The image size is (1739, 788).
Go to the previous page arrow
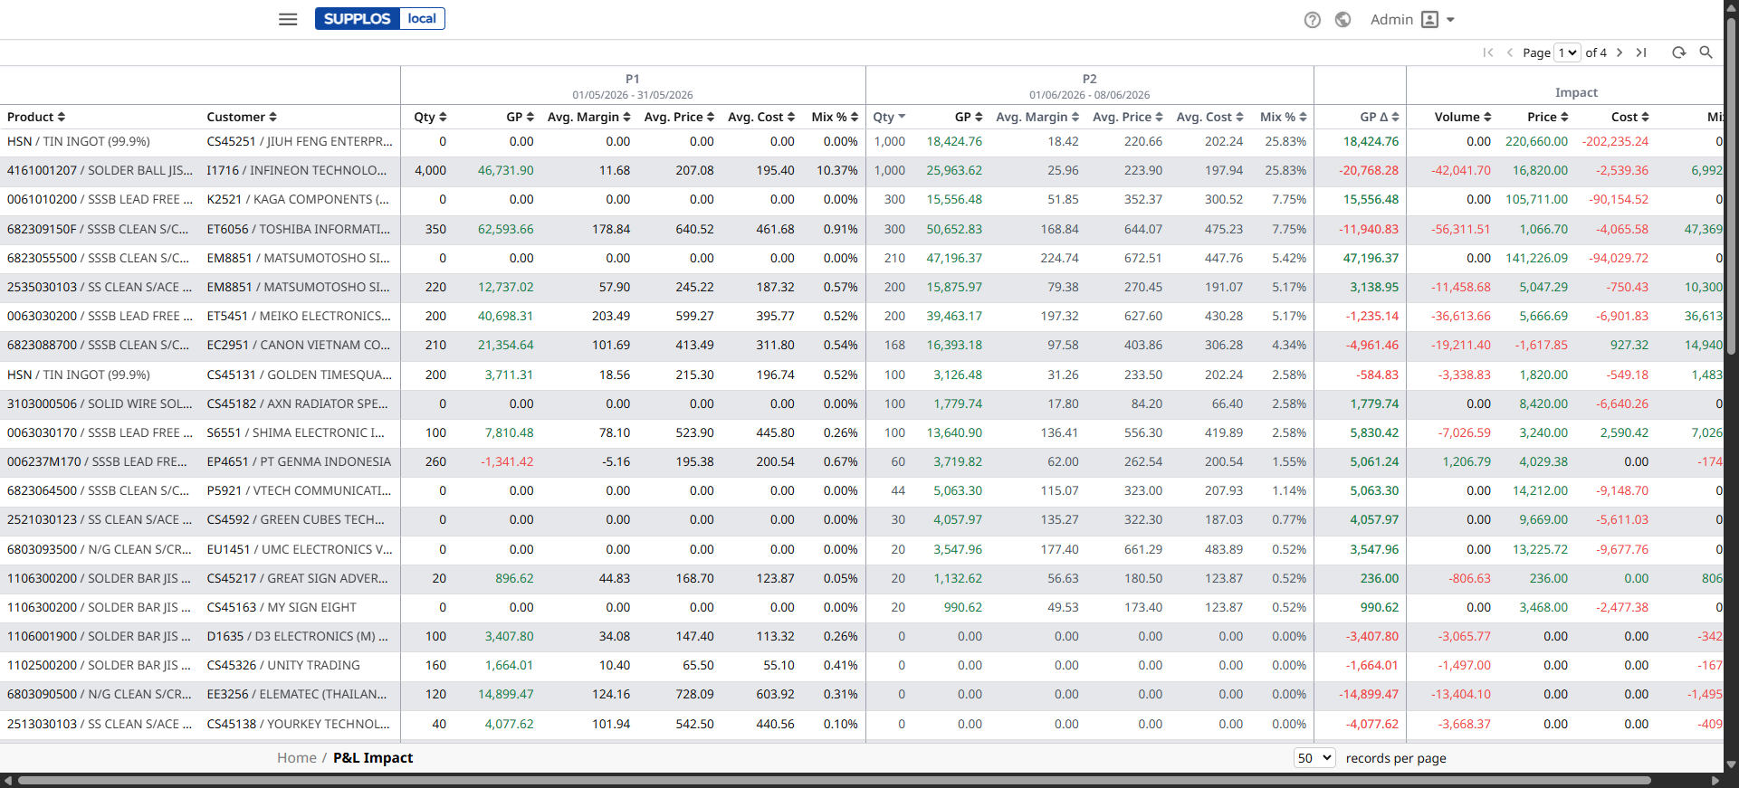coord(1509,52)
